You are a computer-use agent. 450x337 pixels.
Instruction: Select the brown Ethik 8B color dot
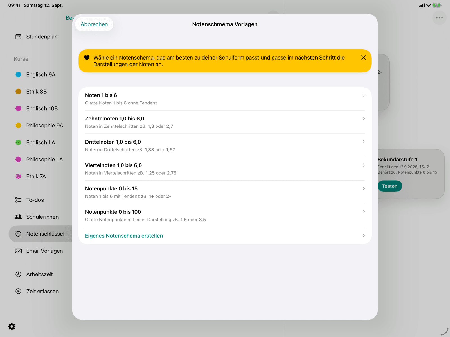(18, 92)
